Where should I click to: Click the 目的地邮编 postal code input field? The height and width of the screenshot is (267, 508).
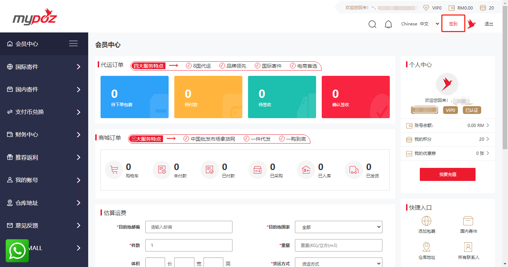click(x=189, y=227)
